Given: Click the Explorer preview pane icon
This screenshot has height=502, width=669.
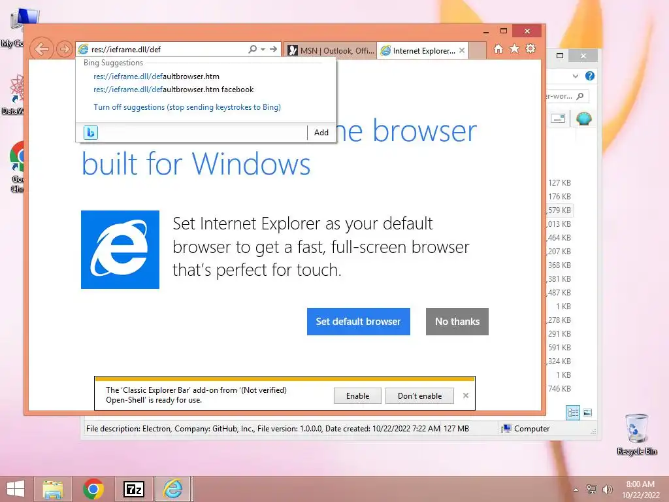Looking at the screenshot, I should point(558,118).
